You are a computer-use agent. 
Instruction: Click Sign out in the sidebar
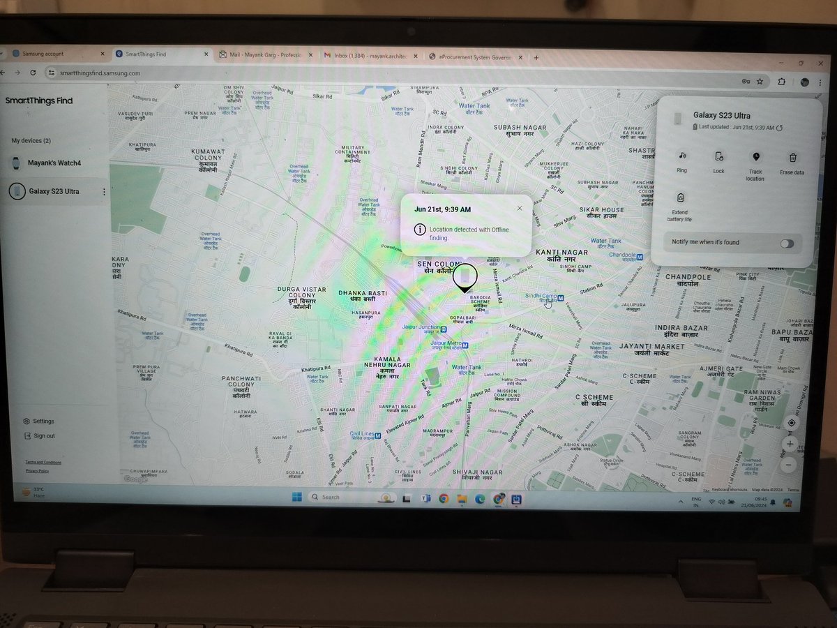coord(39,436)
